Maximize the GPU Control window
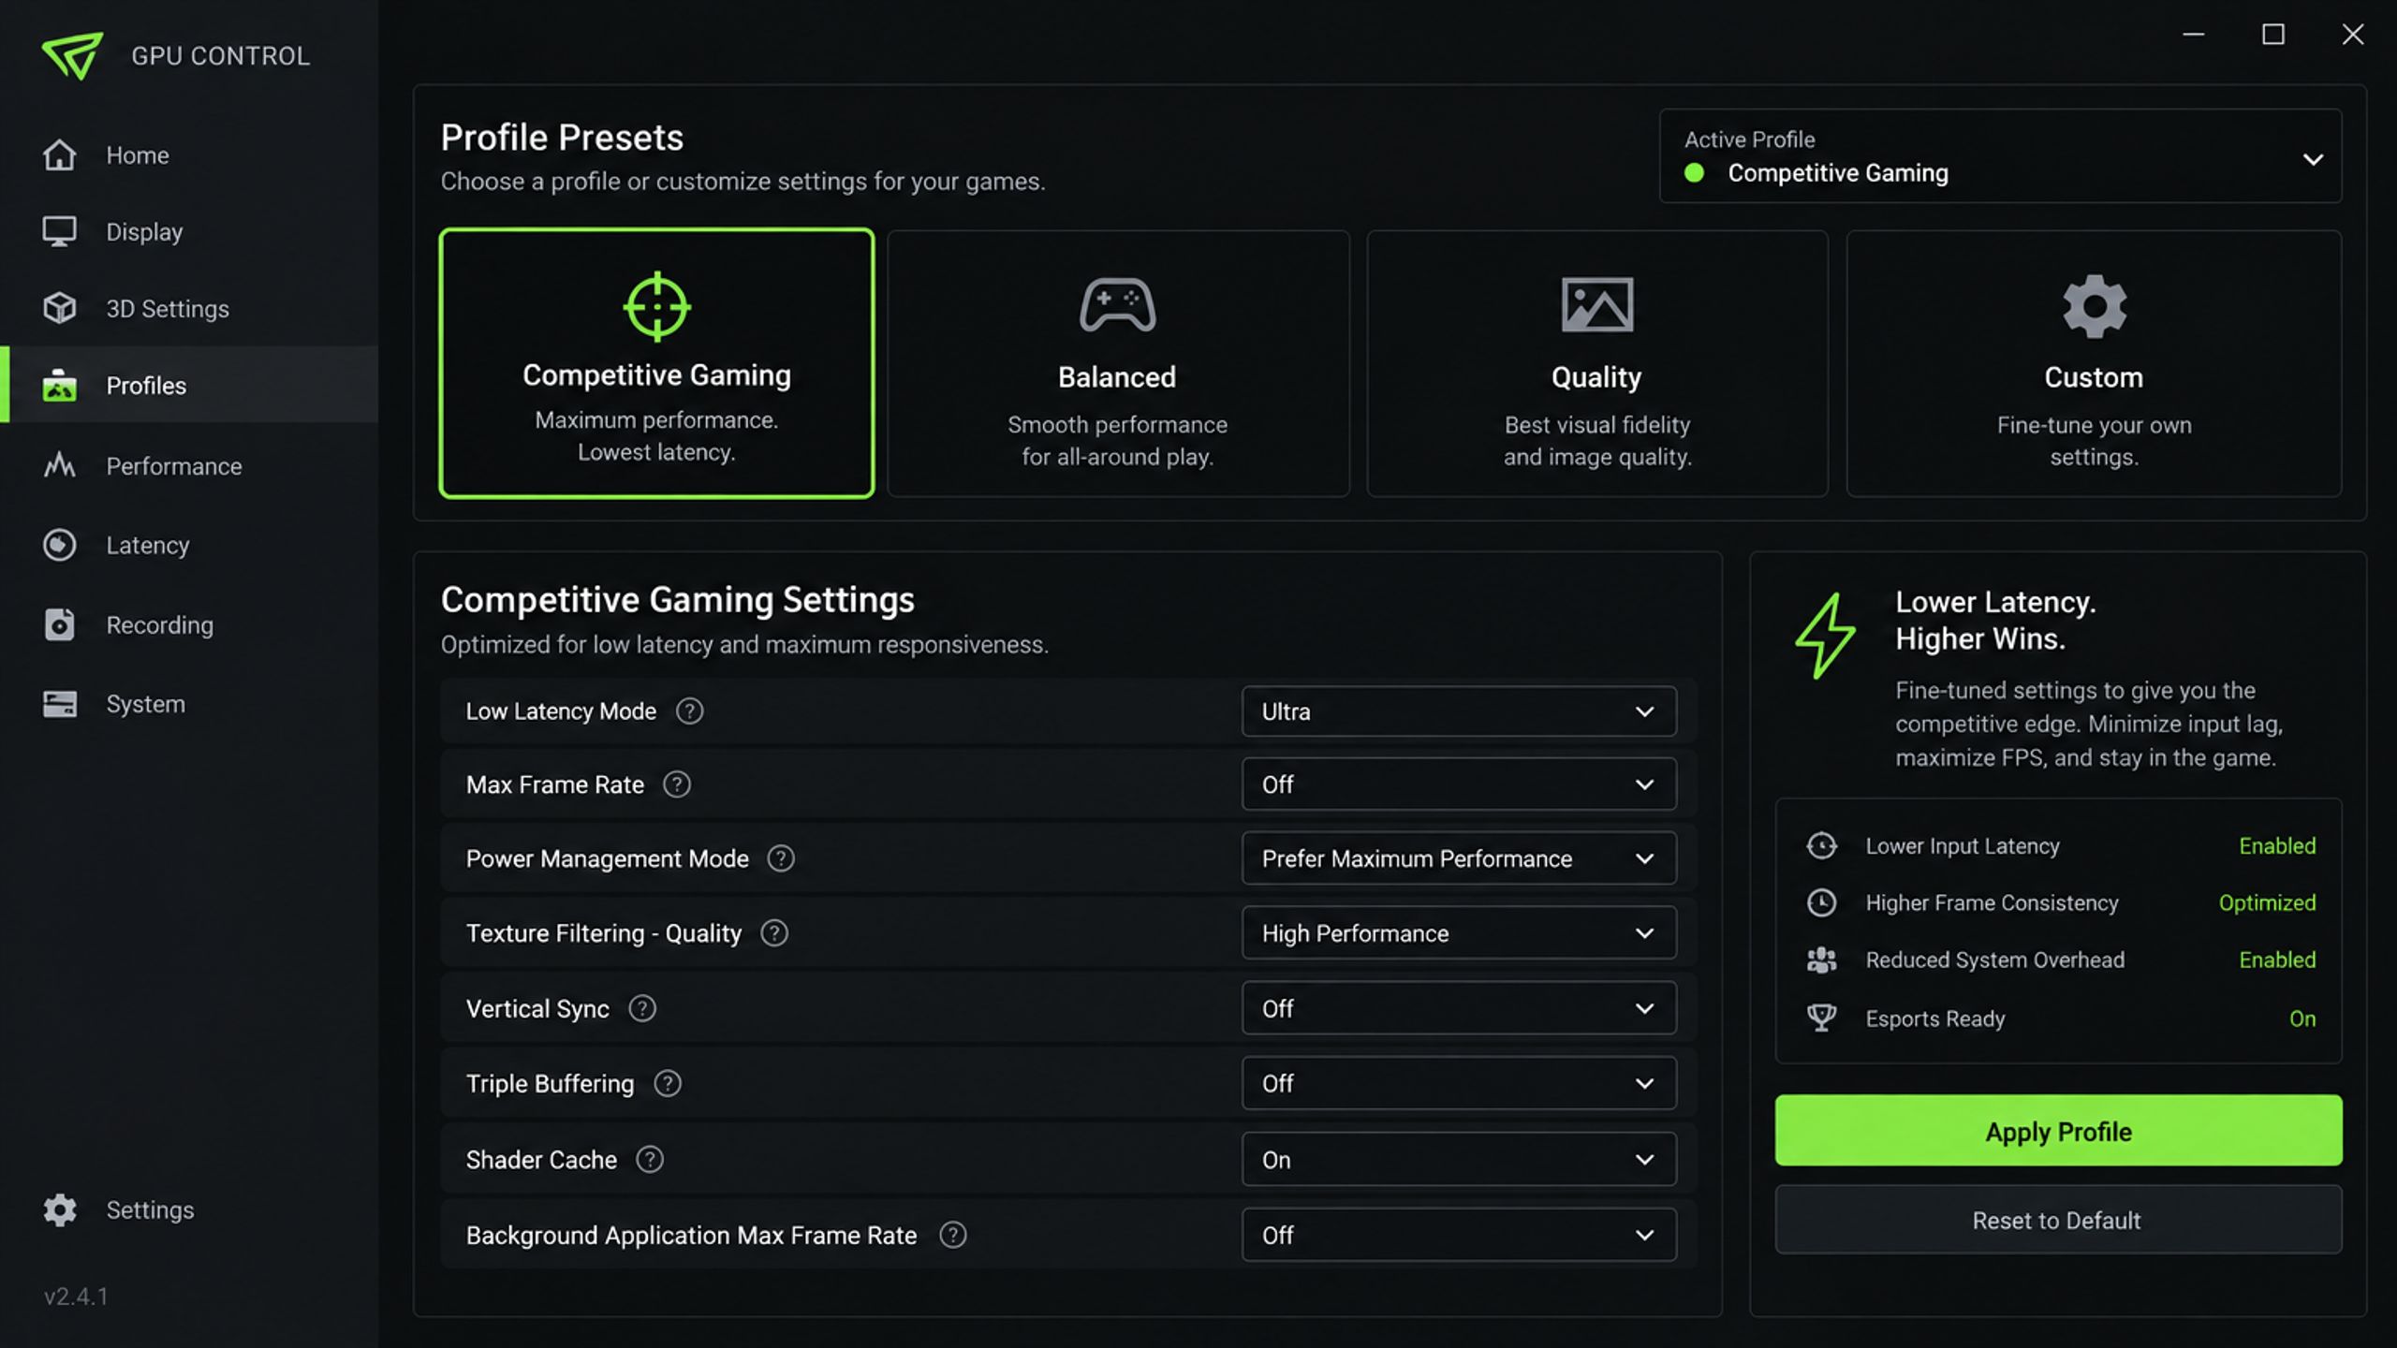The height and width of the screenshot is (1348, 2397). [x=2273, y=35]
